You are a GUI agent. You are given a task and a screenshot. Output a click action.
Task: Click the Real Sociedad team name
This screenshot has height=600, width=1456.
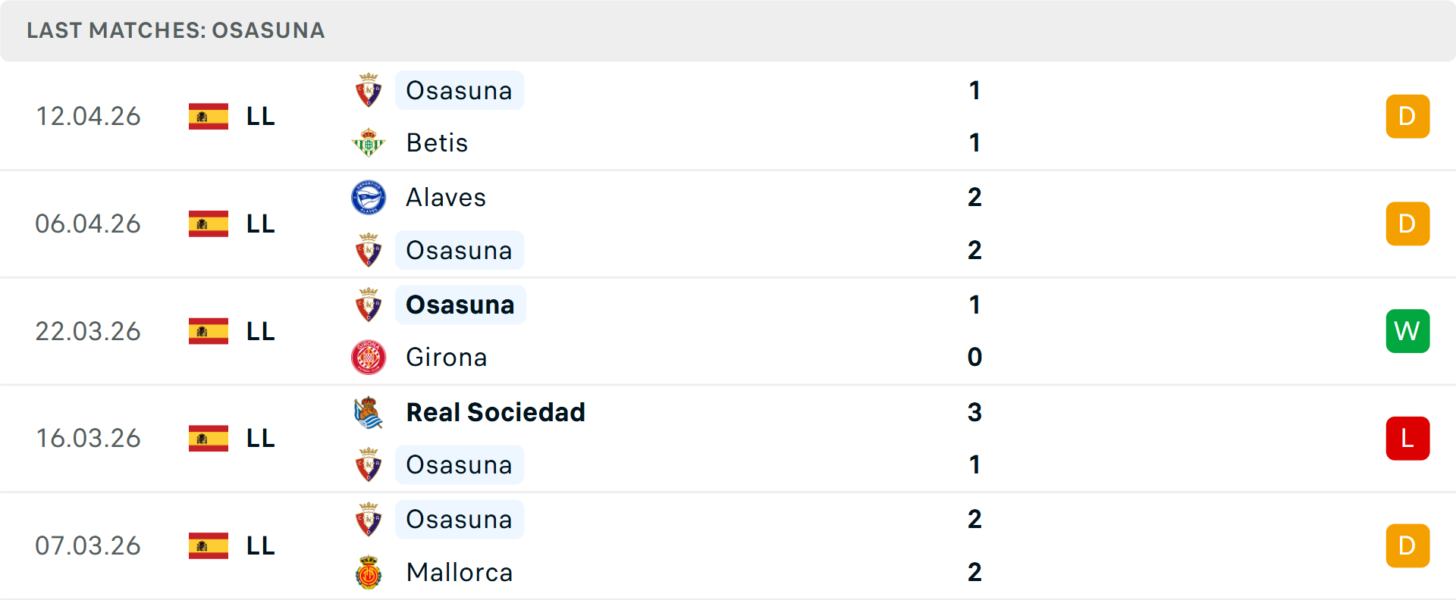point(496,413)
